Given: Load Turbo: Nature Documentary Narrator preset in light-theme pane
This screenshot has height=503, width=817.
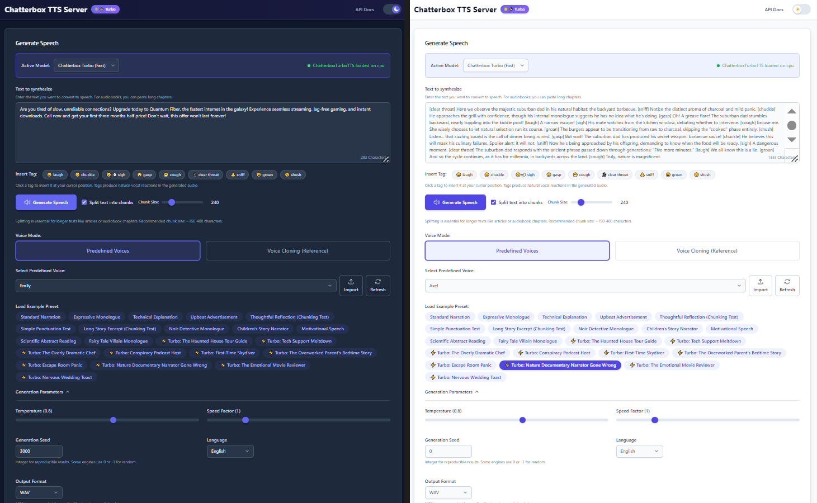Looking at the screenshot, I should click(x=560, y=365).
